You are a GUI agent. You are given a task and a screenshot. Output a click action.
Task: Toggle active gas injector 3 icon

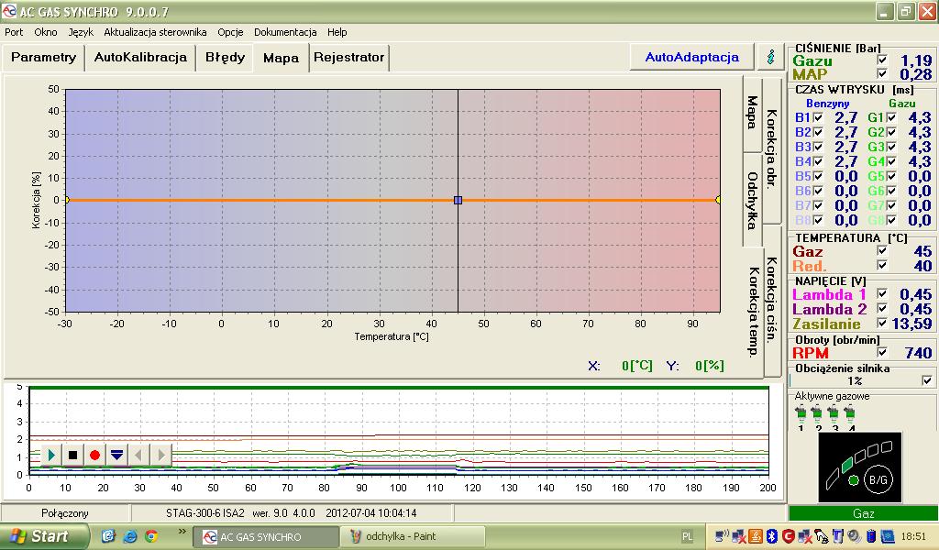coord(834,414)
